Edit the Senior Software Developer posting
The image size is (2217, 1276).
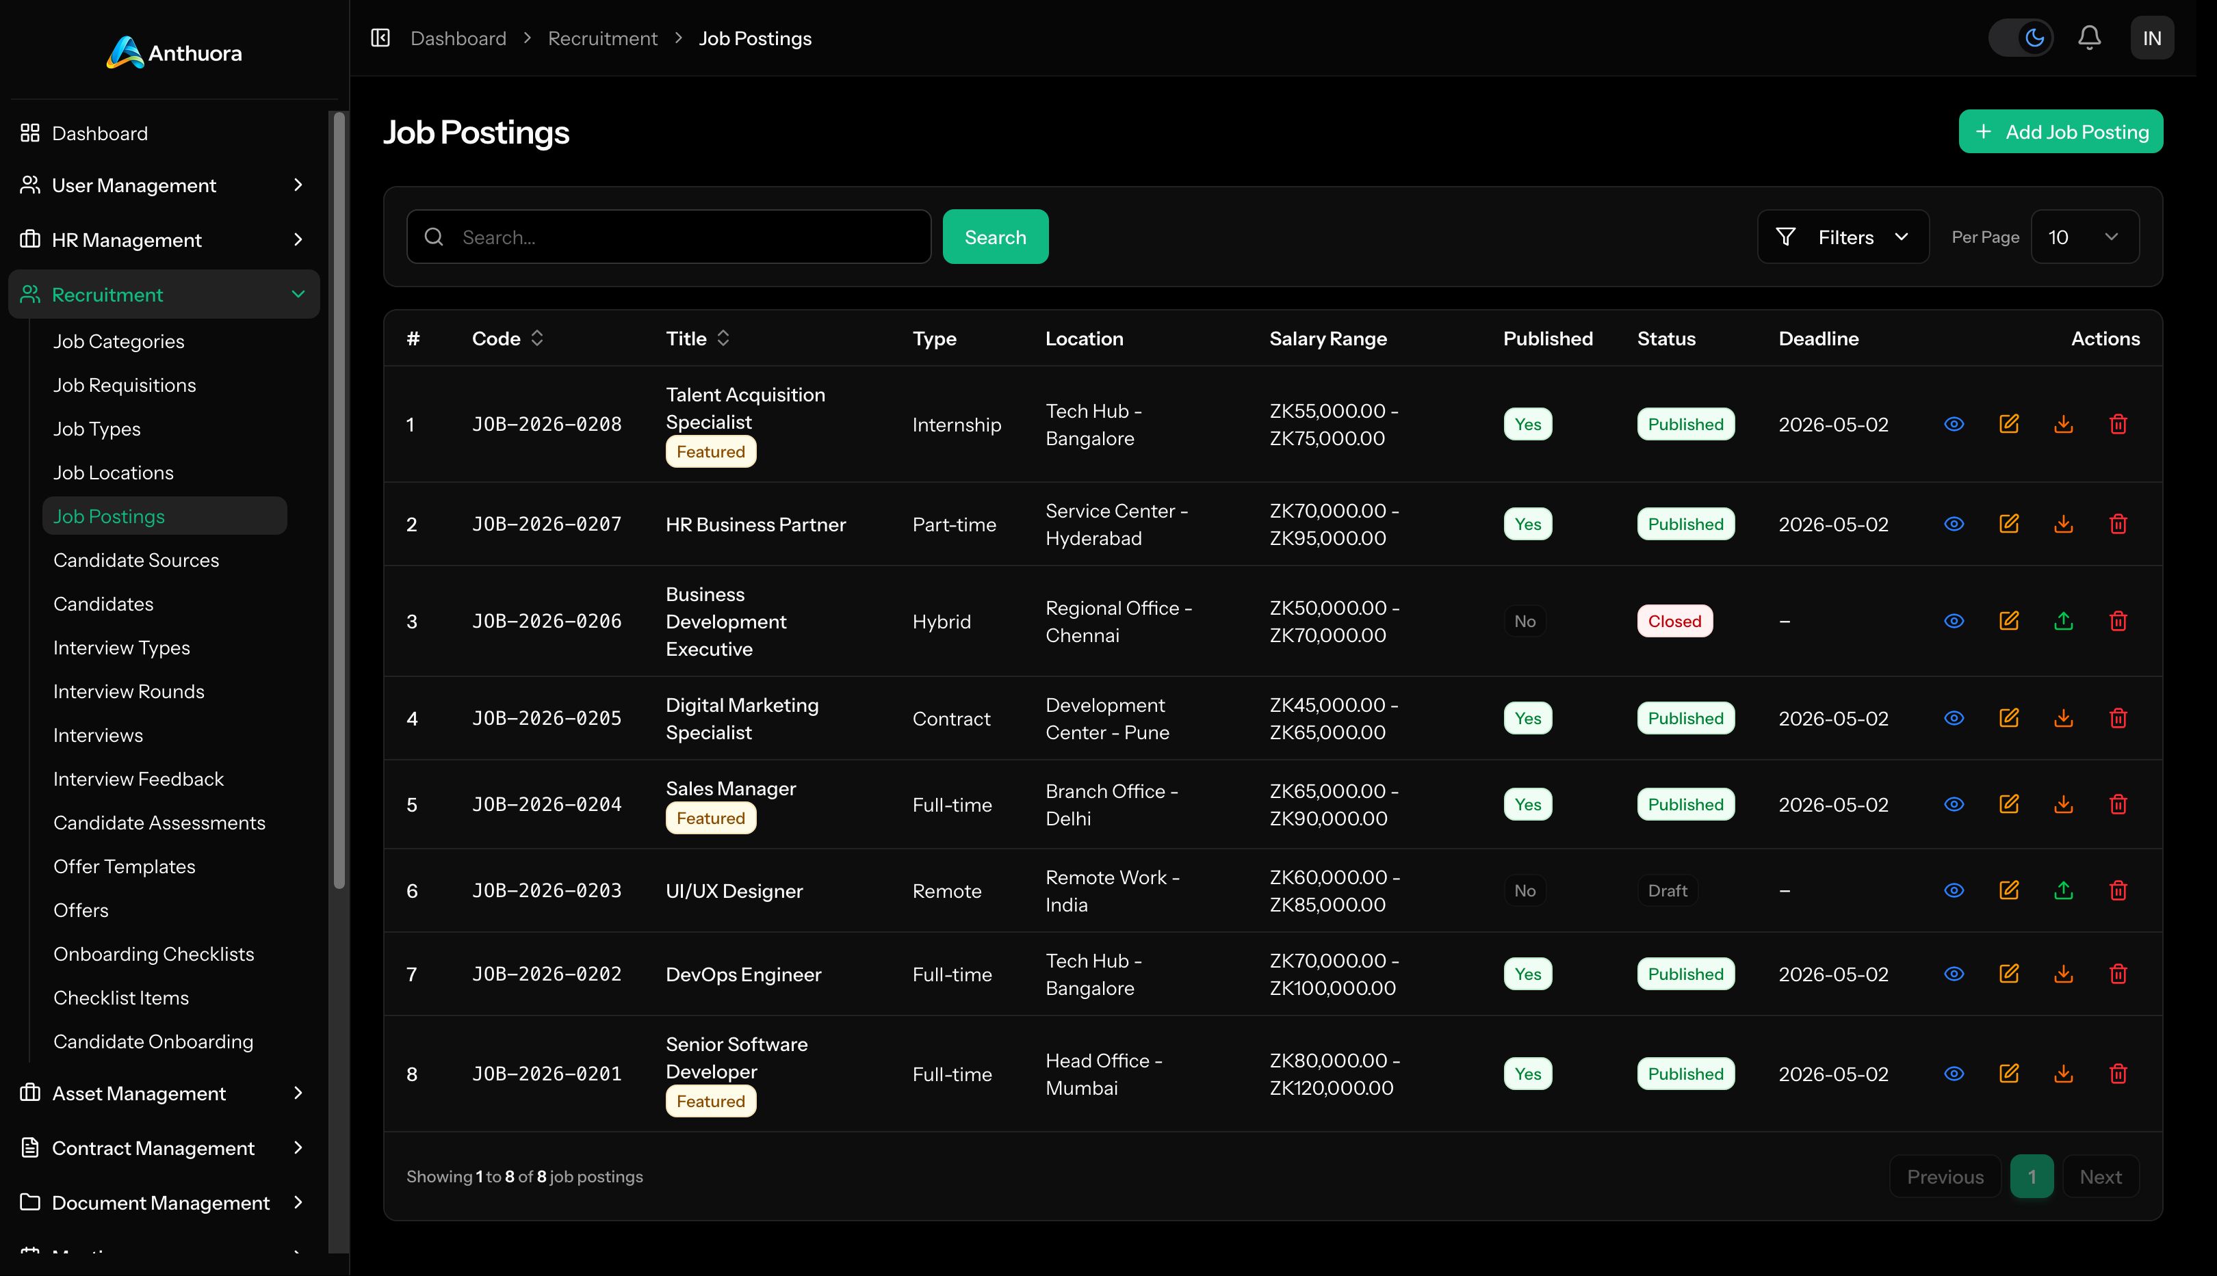[2008, 1074]
